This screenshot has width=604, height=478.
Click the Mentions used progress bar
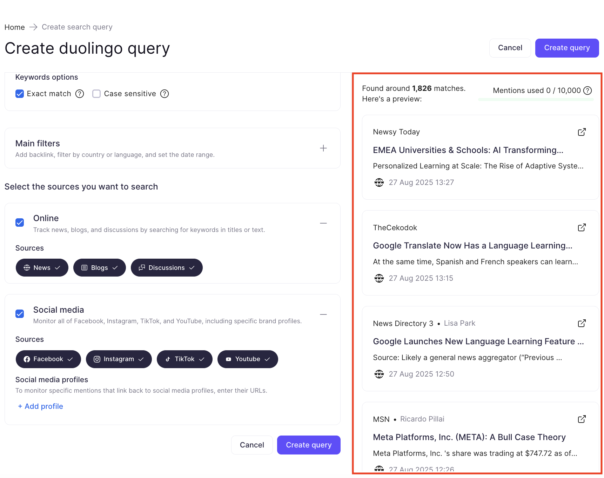(x=536, y=100)
